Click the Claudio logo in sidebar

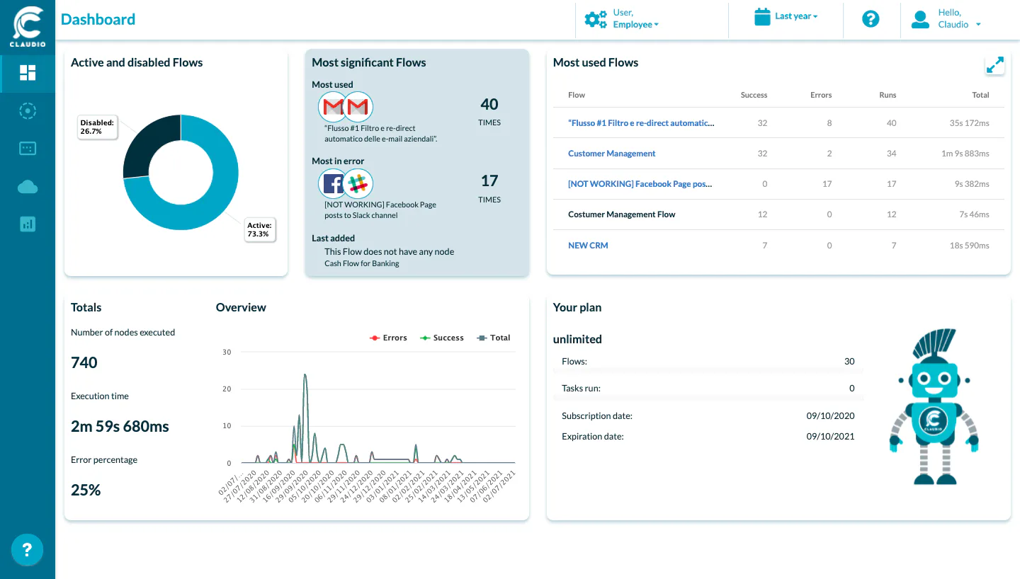pos(28,27)
